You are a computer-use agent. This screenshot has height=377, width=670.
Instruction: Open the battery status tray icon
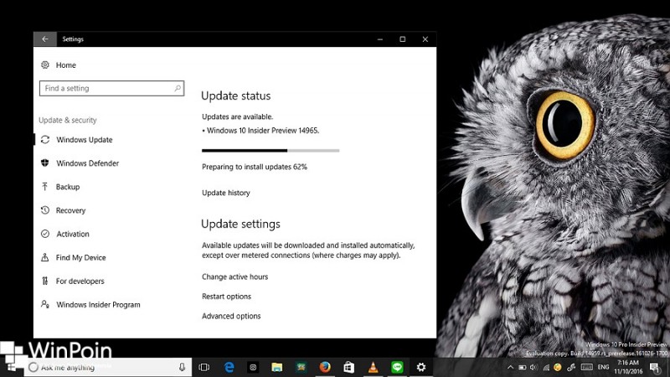(x=522, y=367)
